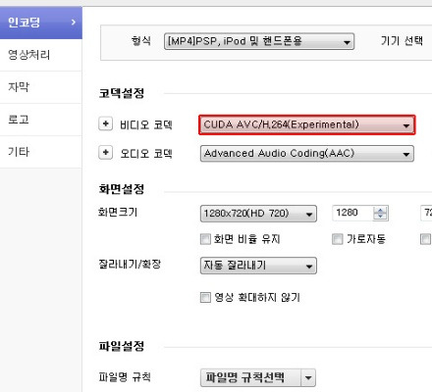Click the 화면크기 label
Viewport: 432px width, 392px height.
pos(118,213)
